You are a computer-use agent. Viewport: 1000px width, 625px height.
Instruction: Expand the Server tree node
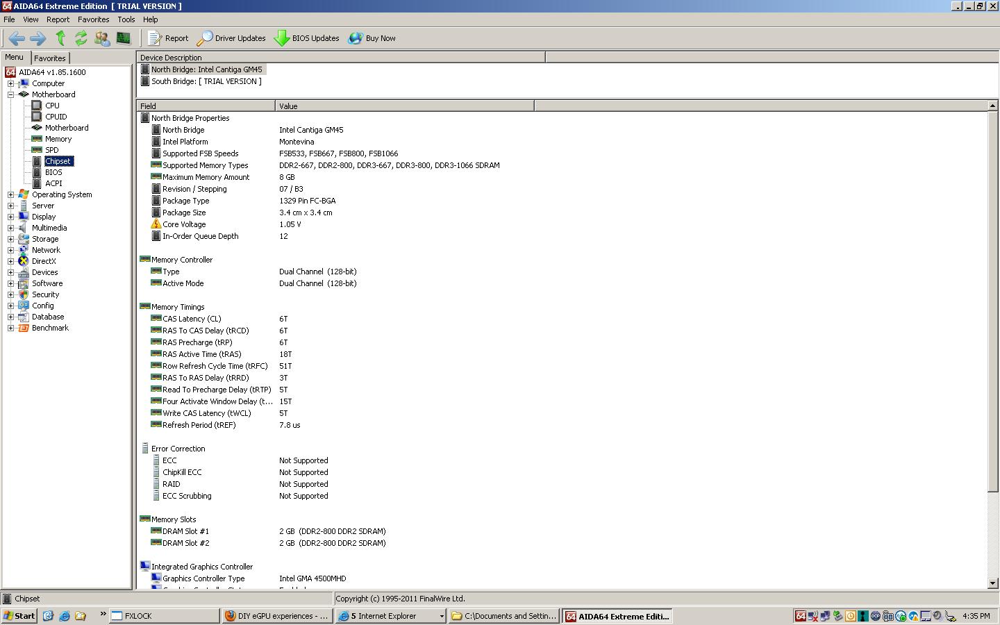click(x=10, y=206)
